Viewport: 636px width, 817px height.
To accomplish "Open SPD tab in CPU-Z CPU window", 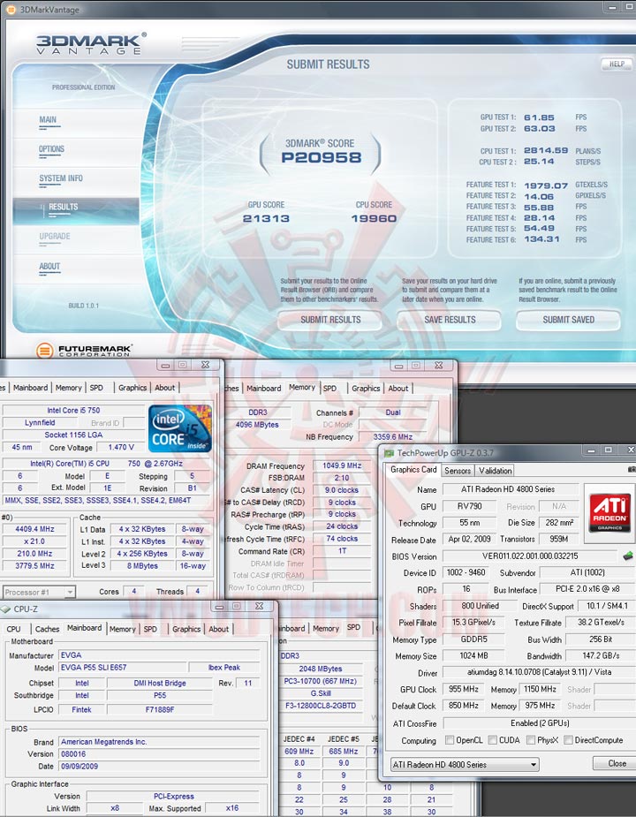I will [x=96, y=388].
